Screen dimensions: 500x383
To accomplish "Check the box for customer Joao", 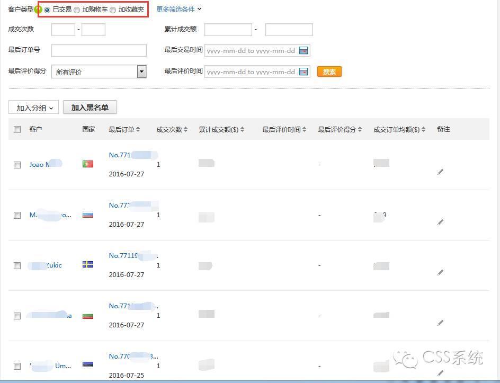I will point(17,165).
